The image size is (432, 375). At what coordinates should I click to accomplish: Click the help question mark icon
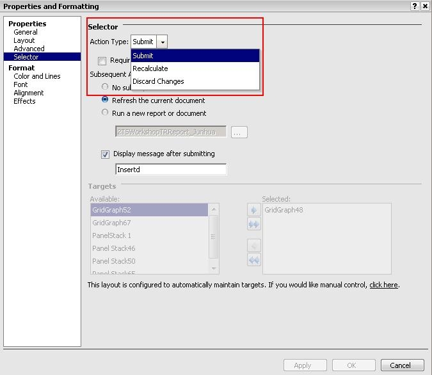coord(415,6)
